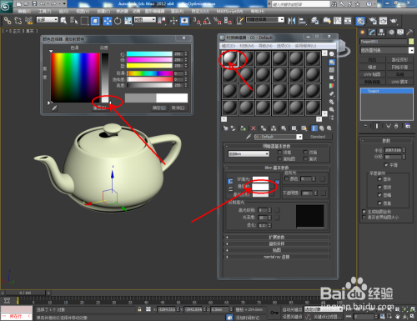
Task: Click Show Shaded Material in Viewport icon
Action: [294, 128]
